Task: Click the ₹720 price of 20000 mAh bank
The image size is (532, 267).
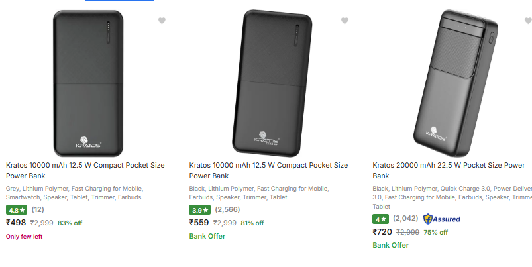Action: [x=382, y=232]
